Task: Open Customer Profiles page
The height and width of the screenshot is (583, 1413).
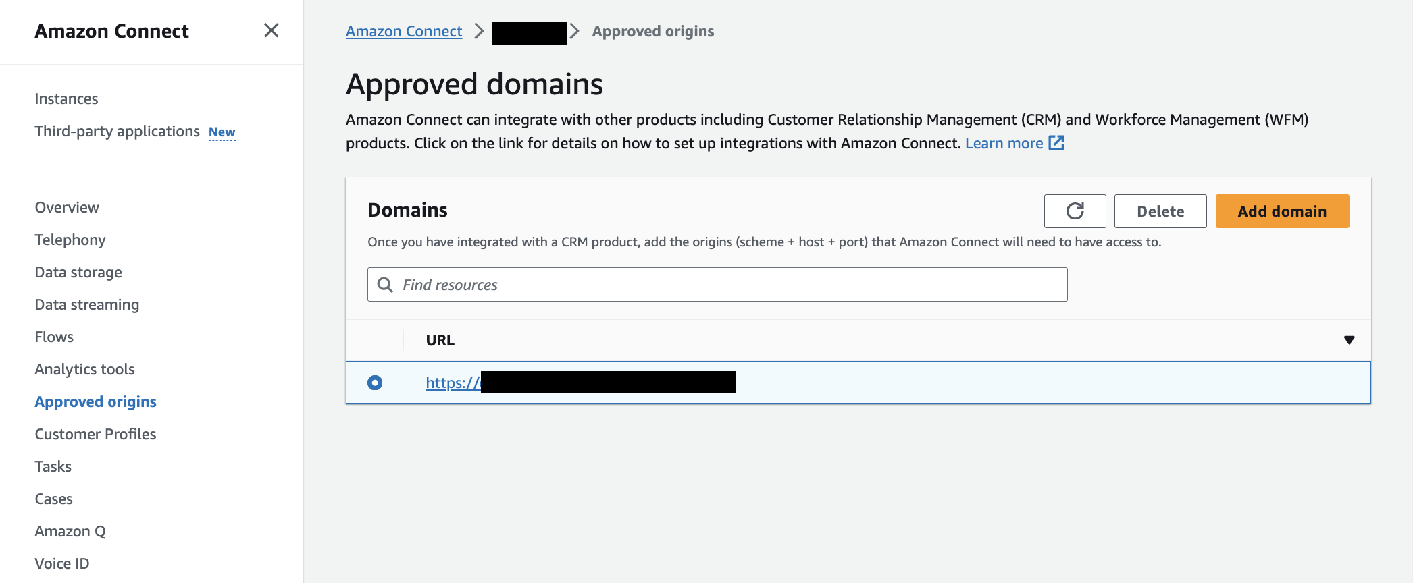Action: (x=95, y=434)
